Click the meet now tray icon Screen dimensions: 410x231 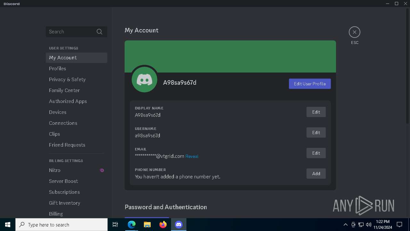353,225
